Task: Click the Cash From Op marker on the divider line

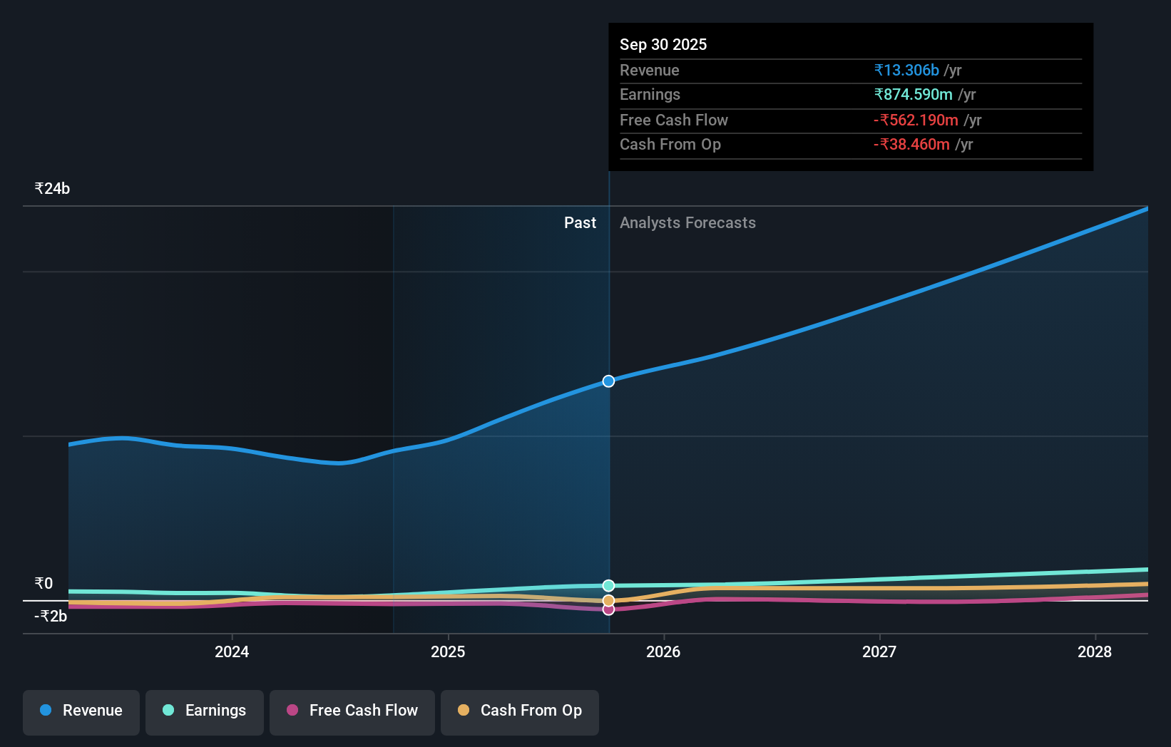Action: pos(608,600)
